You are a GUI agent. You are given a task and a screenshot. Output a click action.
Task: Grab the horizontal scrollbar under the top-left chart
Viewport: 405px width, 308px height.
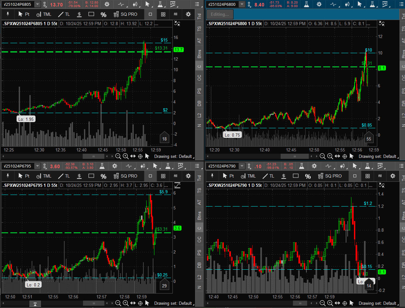[x=94, y=156]
